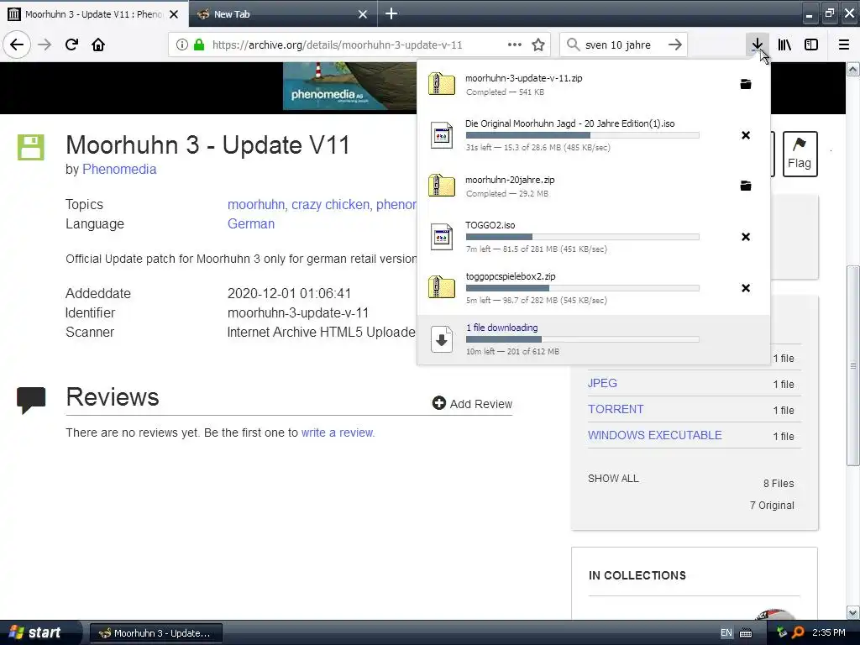Cancel the TOGGO2.iso download
The width and height of the screenshot is (860, 645).
point(746,237)
